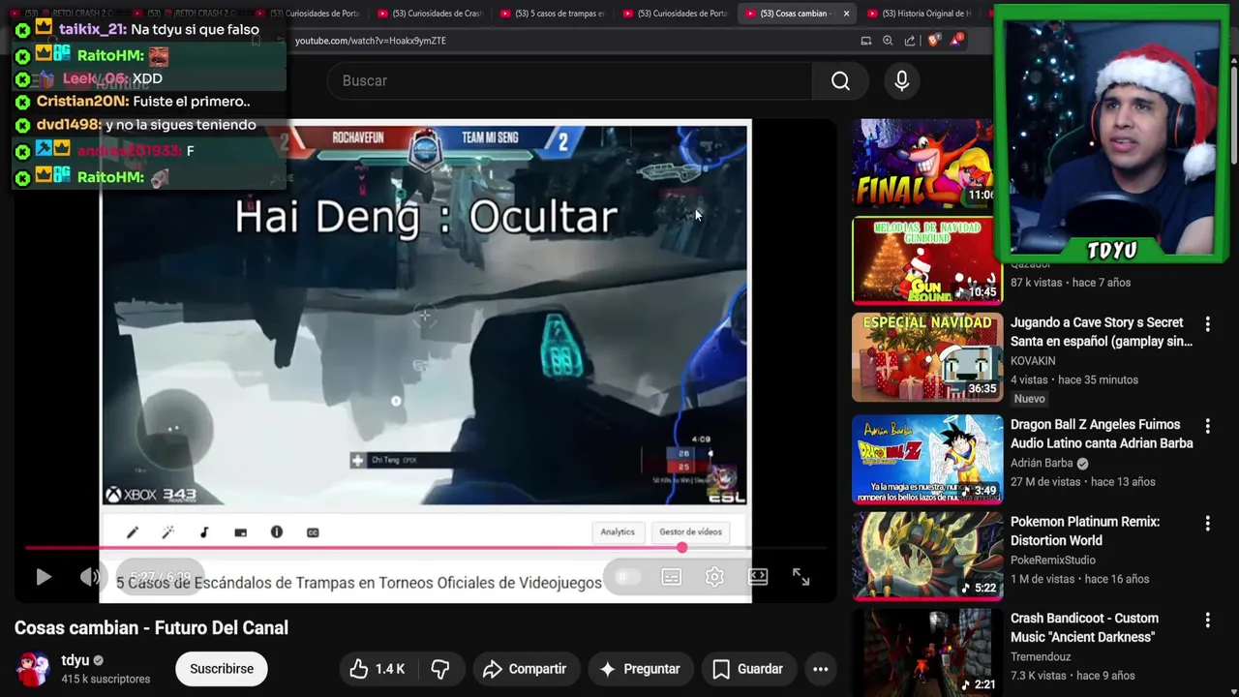Dislike the video with thumbs-down

pyautogui.click(x=440, y=669)
